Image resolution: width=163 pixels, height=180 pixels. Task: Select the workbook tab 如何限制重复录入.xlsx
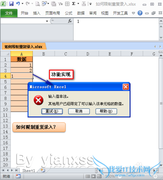pos(23,47)
